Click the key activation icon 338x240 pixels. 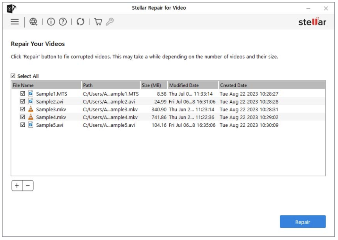(110, 22)
